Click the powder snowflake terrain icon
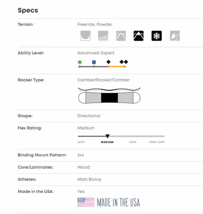The height and width of the screenshot is (214, 203). point(157,36)
